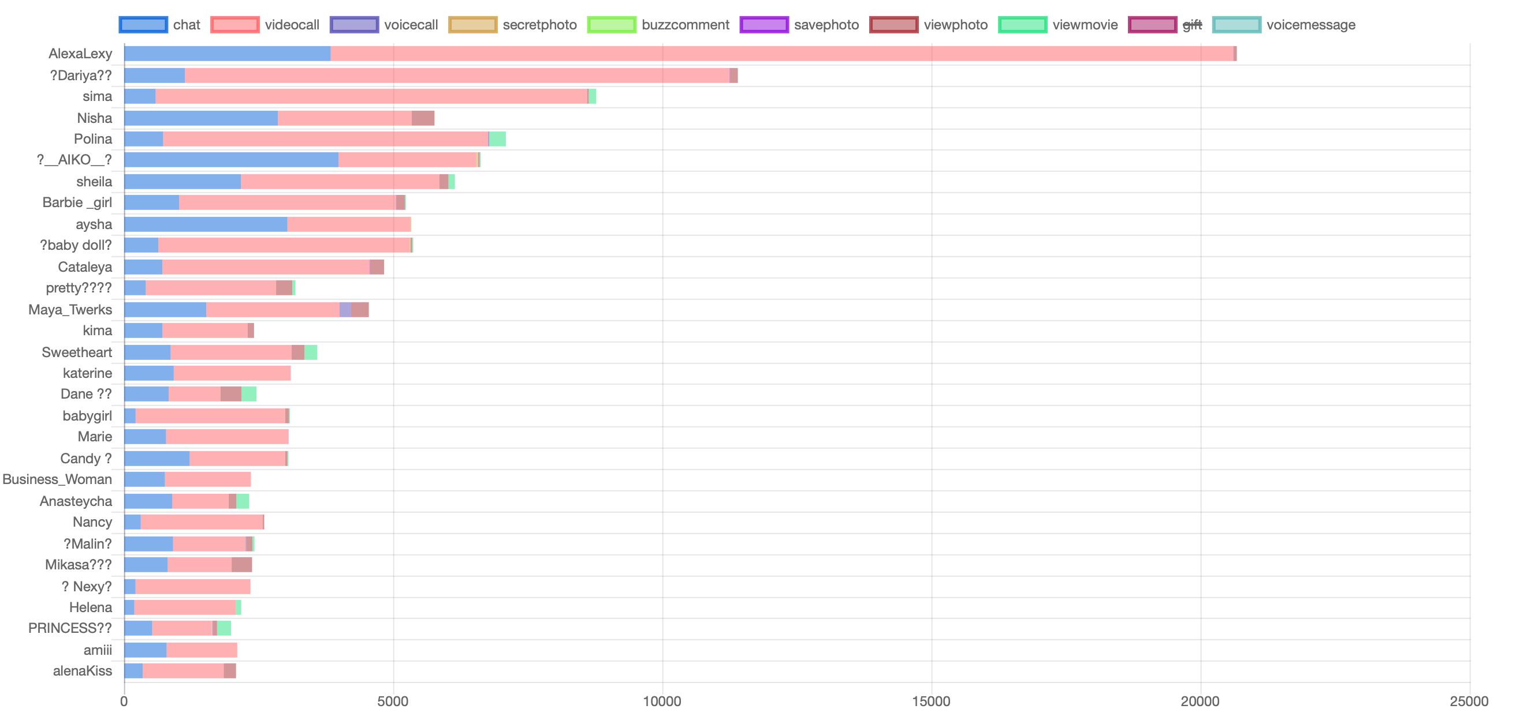Click the 5000 x-axis tick label
The height and width of the screenshot is (724, 1527).
tap(393, 702)
